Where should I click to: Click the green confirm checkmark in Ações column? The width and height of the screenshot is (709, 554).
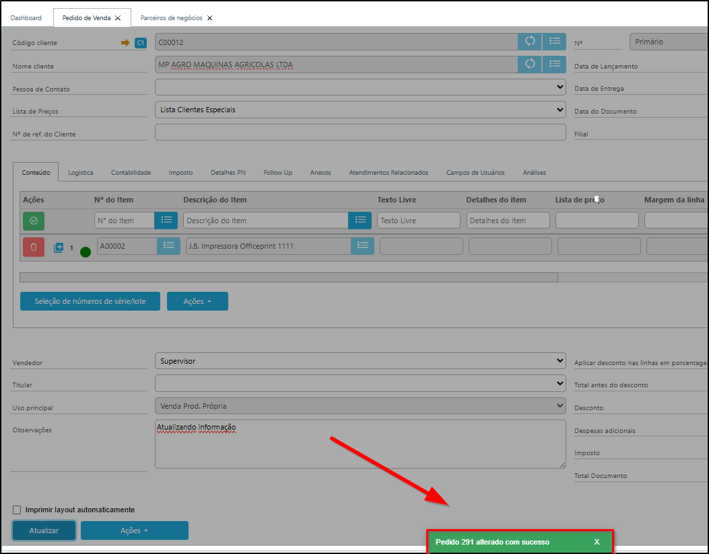click(x=34, y=221)
